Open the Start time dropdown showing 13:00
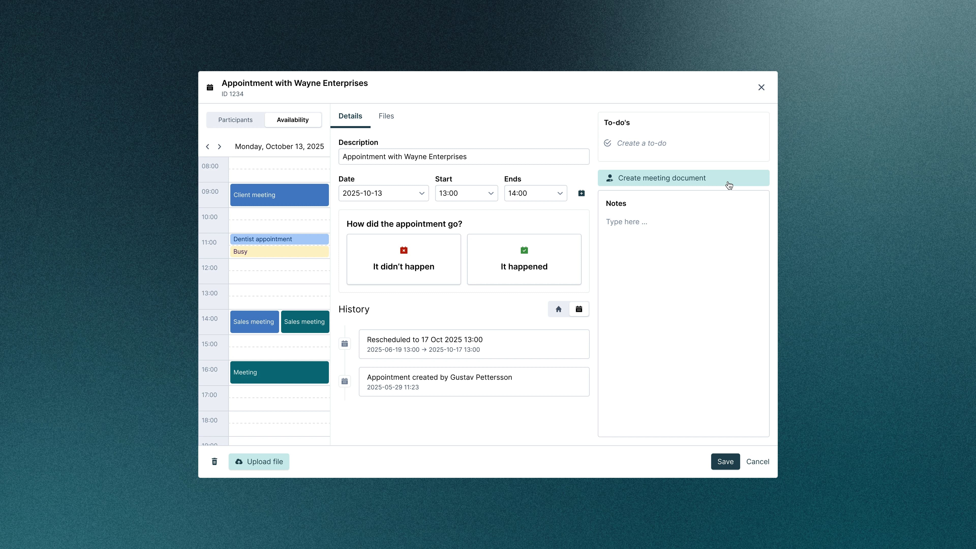This screenshot has height=549, width=976. 466,193
